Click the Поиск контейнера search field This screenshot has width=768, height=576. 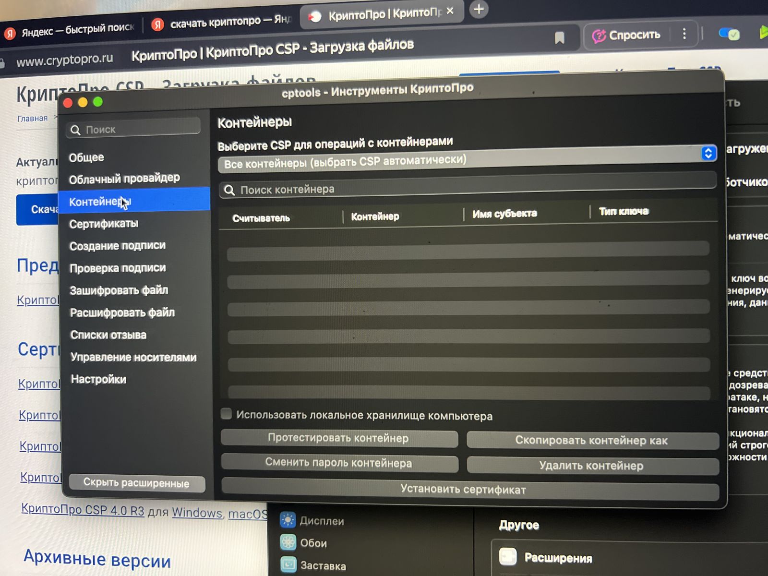pos(468,186)
